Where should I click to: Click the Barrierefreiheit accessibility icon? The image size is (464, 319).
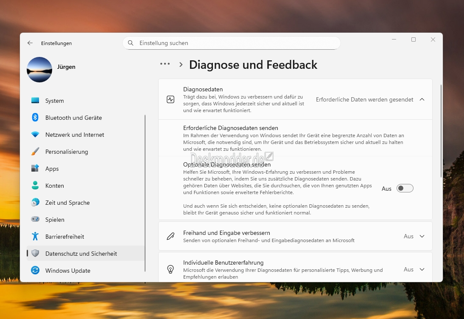coord(36,237)
